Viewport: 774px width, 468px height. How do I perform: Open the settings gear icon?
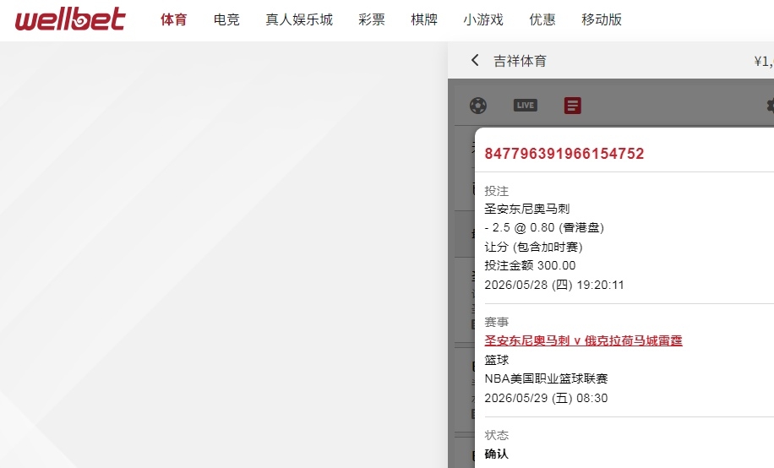[770, 105]
